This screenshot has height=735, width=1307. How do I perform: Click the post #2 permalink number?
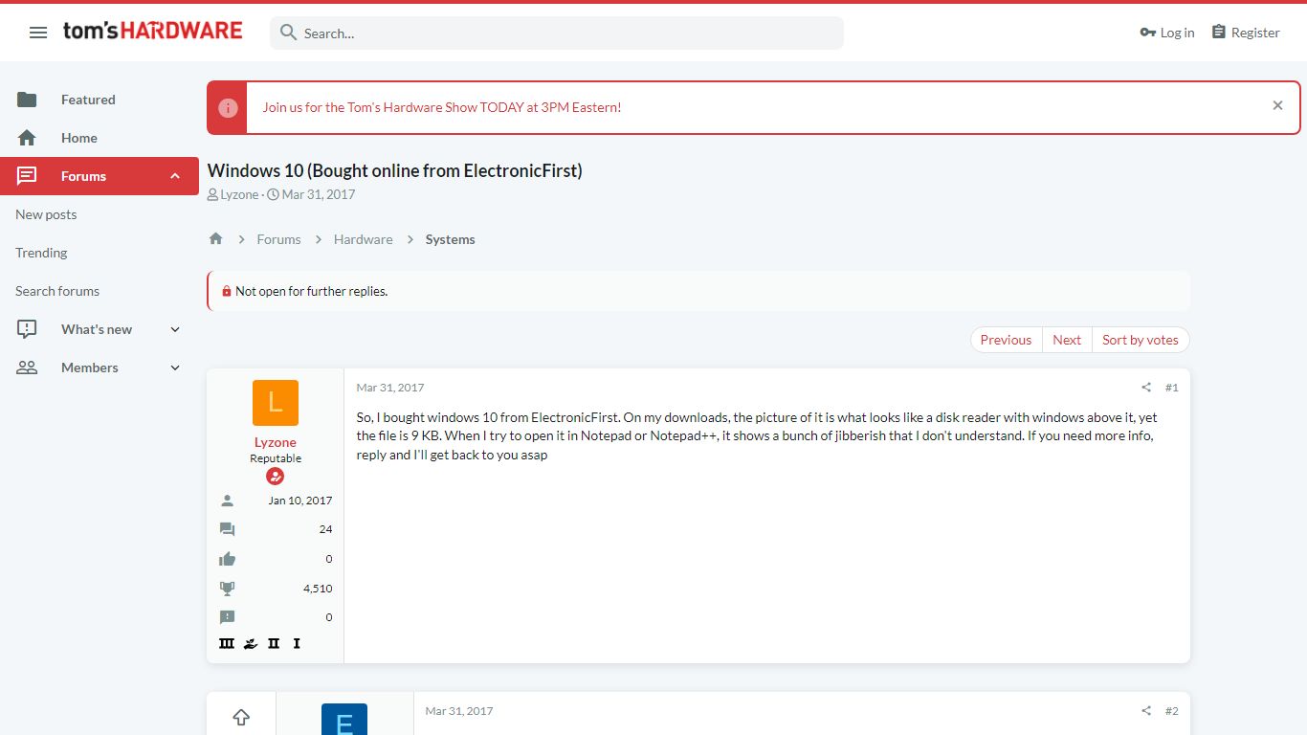click(1172, 711)
